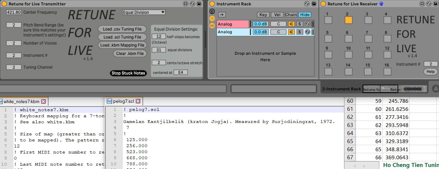Solo the first Analog chain
Screen dimensions: 439x169
[300, 24]
